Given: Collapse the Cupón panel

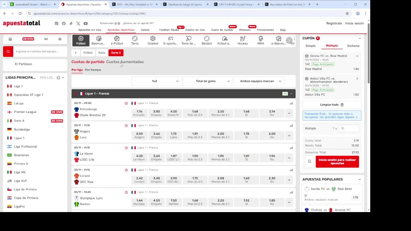Looking at the screenshot, I should (360, 38).
